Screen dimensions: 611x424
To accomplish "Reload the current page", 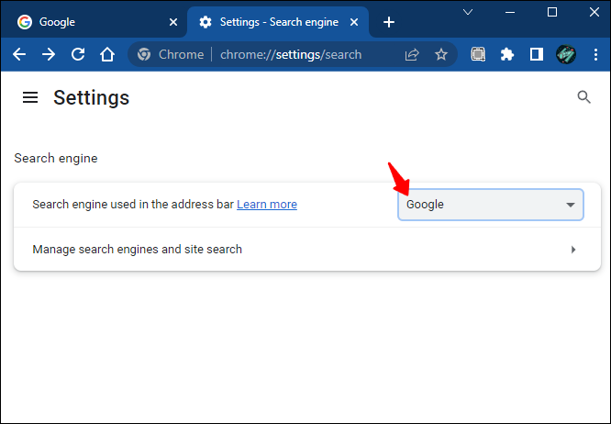I will [x=78, y=54].
